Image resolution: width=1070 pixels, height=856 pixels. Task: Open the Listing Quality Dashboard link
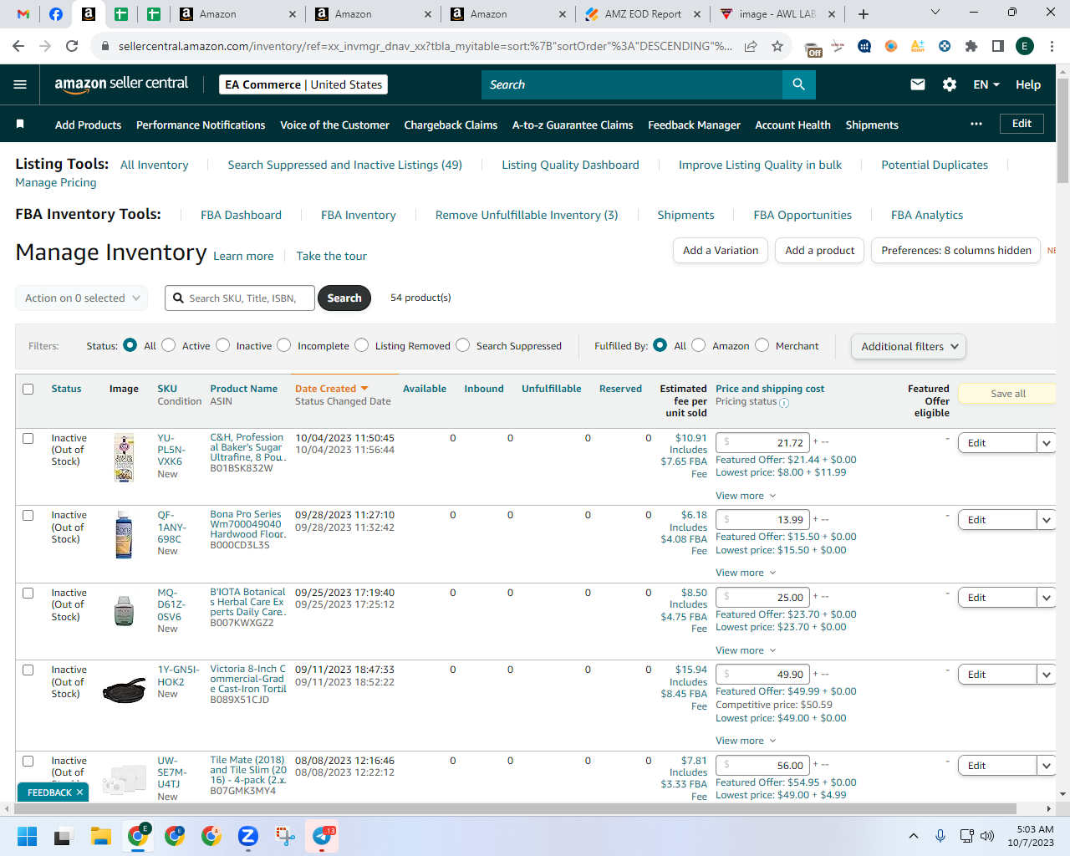[570, 165]
